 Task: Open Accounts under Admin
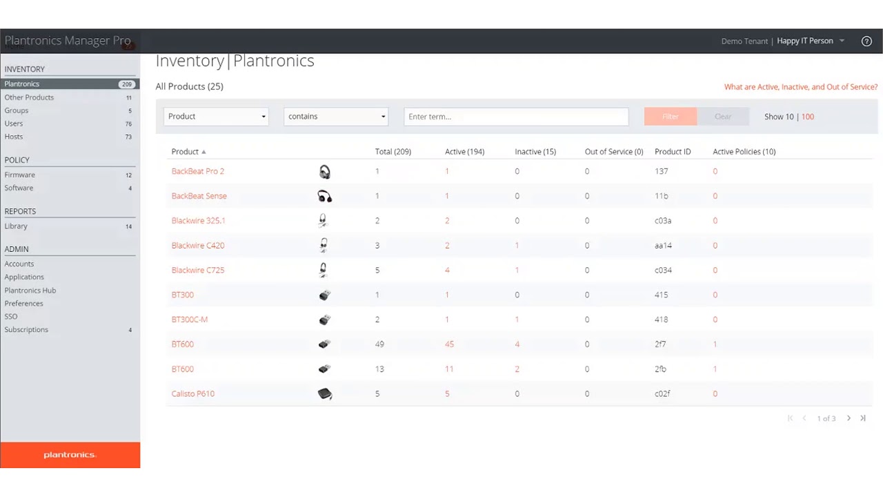19,264
